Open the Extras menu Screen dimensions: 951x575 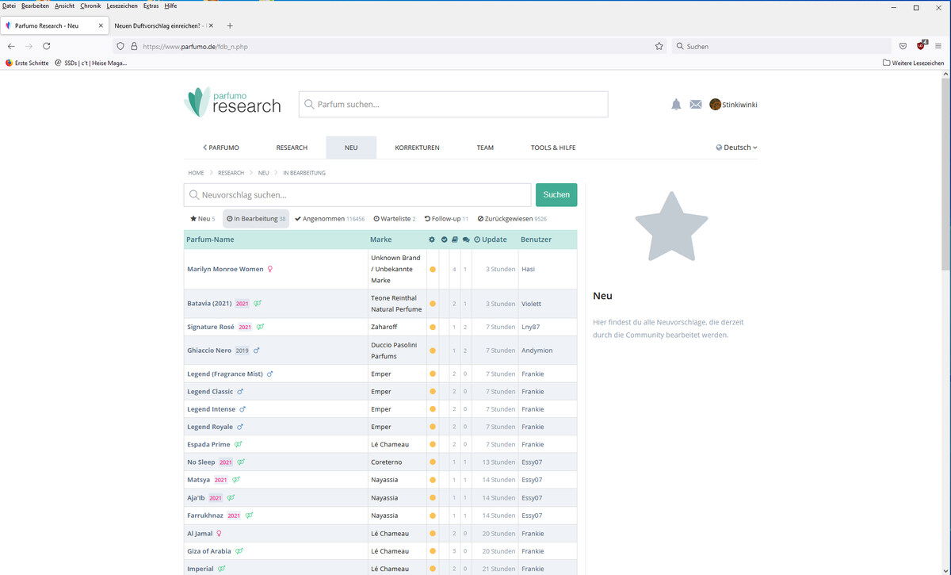click(151, 6)
